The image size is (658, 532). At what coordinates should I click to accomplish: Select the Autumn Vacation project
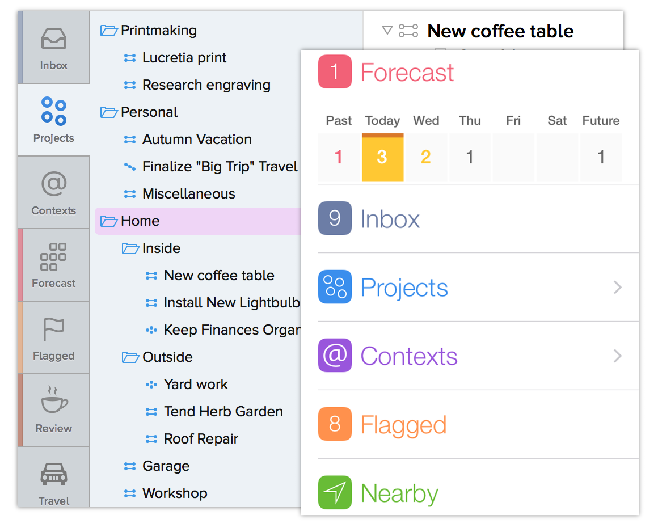[x=197, y=140]
